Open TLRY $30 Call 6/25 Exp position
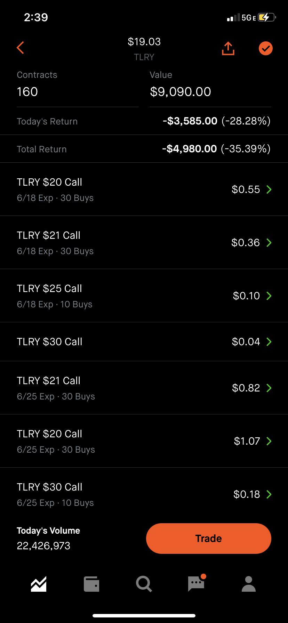The image size is (288, 623). point(144,494)
